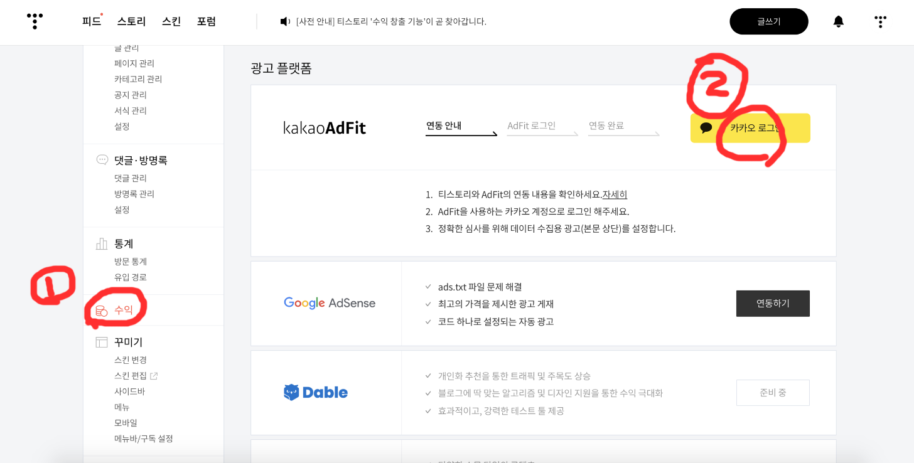Open 사이드바 in the sidebar menu
Image resolution: width=914 pixels, height=463 pixels.
pyautogui.click(x=129, y=391)
